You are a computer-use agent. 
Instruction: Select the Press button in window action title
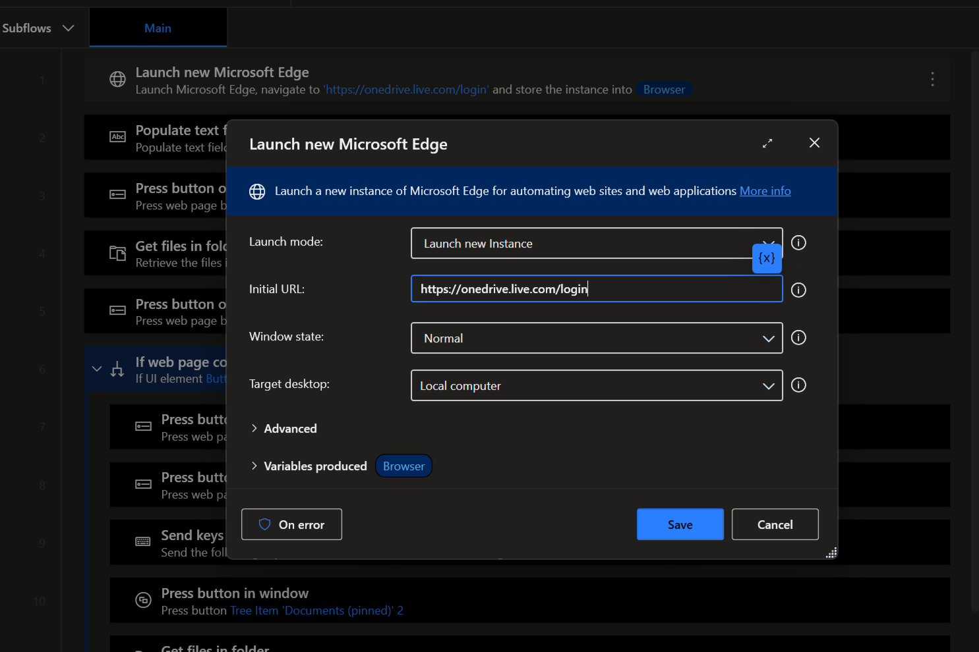pyautogui.click(x=235, y=593)
